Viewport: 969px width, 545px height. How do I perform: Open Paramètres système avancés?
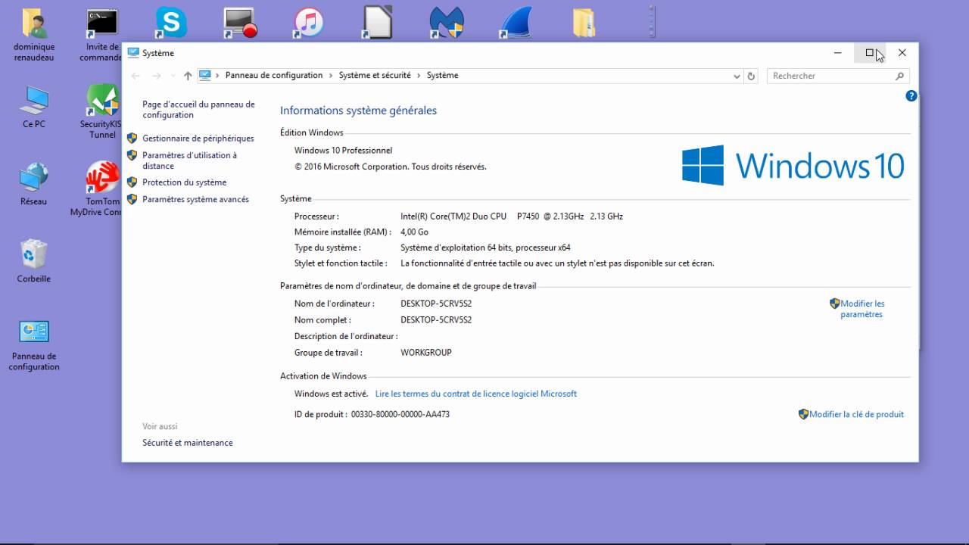point(195,200)
